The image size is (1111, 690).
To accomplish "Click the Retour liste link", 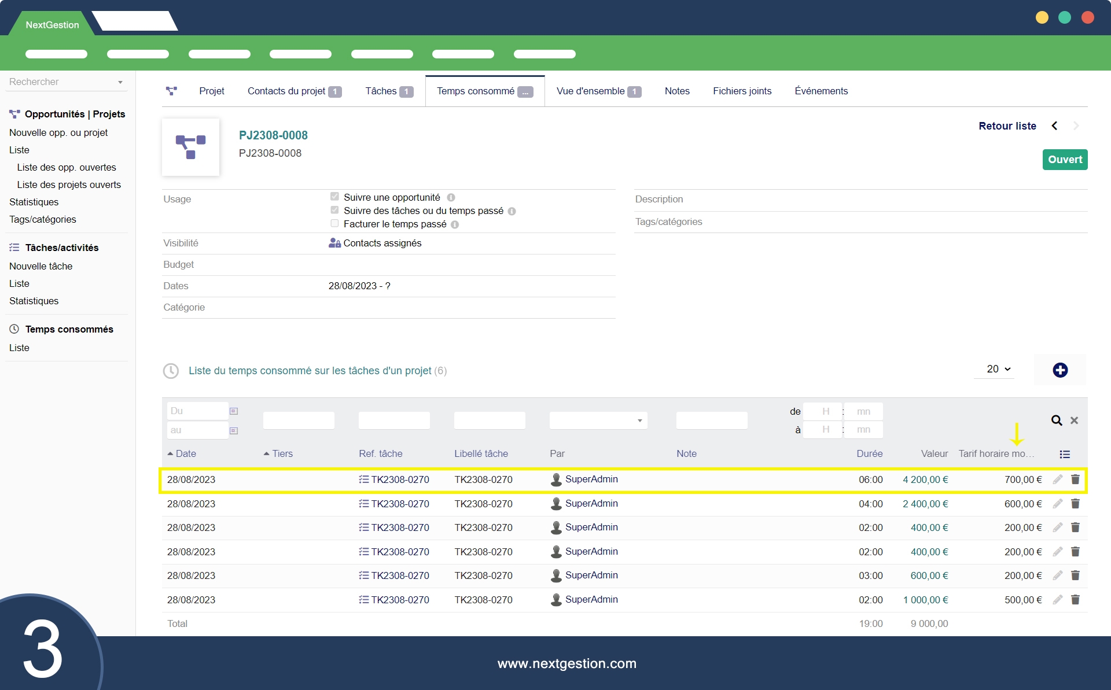I will click(1007, 126).
